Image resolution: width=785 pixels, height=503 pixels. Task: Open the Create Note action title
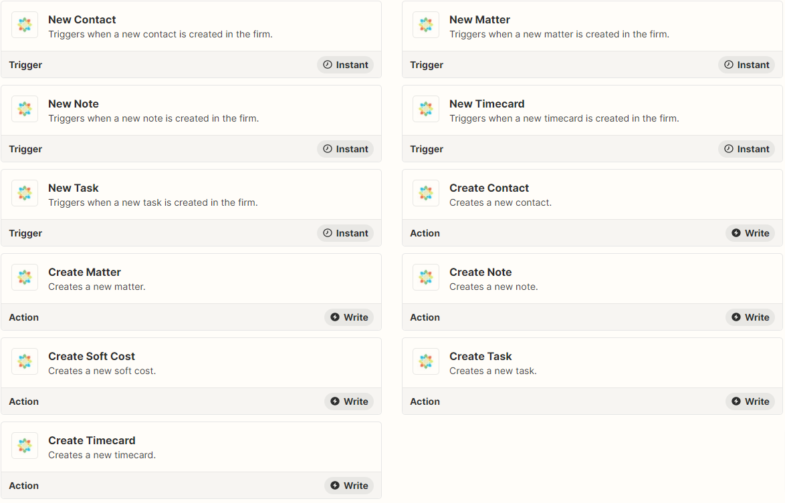481,272
